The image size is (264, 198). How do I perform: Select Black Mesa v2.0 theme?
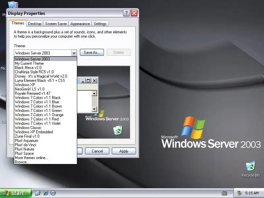[x=46, y=68]
